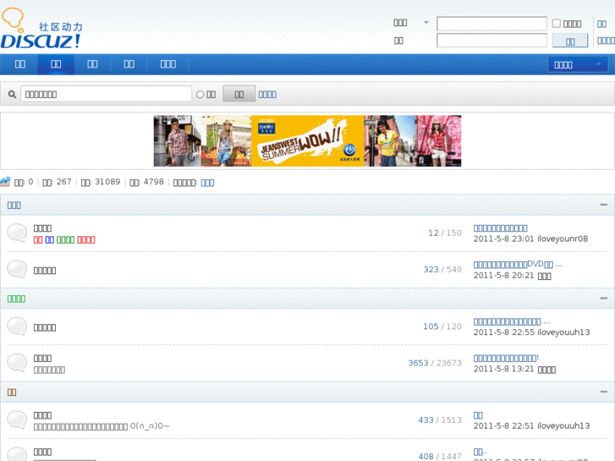Open the username type dropdown arrow in login area
This screenshot has height=461, width=615.
pyautogui.click(x=426, y=22)
